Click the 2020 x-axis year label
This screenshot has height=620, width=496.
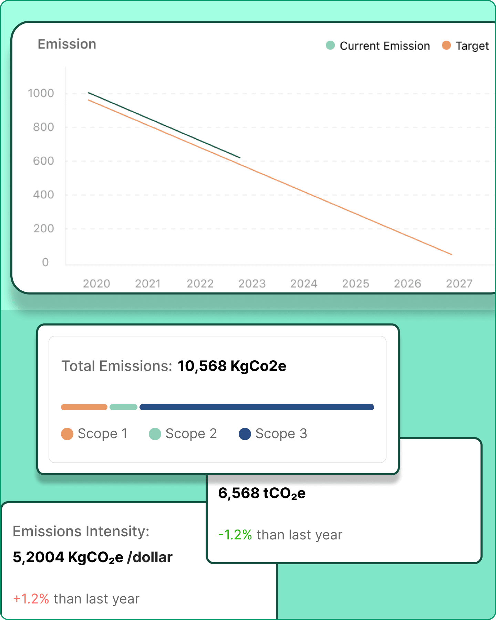pyautogui.click(x=96, y=283)
